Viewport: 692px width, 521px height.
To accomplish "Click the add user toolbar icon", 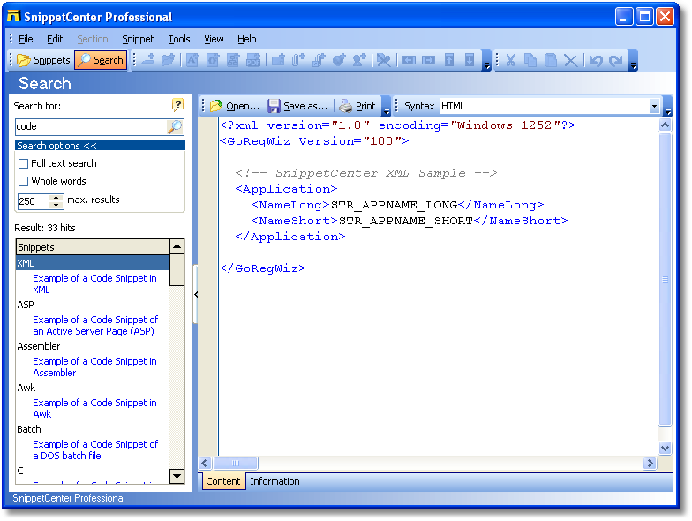I will click(358, 60).
